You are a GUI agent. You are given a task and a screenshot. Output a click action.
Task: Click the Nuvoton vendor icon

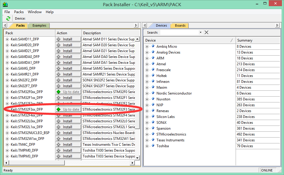coord(153,99)
